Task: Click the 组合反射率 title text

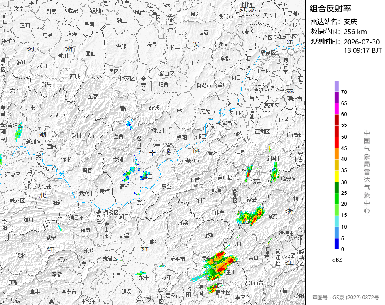Action: pos(330,9)
